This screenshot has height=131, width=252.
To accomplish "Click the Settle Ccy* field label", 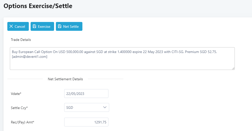I will coord(19,108).
